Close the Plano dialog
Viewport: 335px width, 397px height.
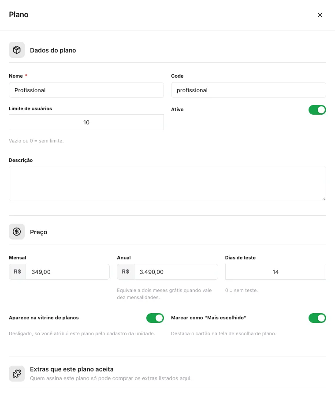(320, 15)
